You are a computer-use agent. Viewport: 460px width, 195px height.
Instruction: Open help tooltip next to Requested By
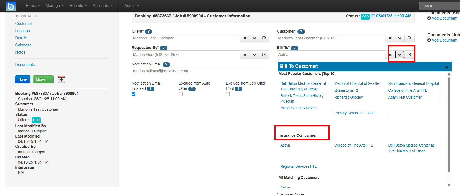click(x=164, y=48)
